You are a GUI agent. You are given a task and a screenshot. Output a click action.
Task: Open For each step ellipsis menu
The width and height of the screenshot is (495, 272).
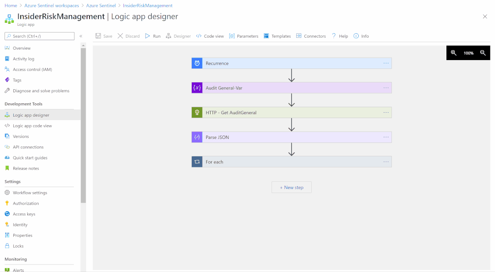[x=386, y=162]
